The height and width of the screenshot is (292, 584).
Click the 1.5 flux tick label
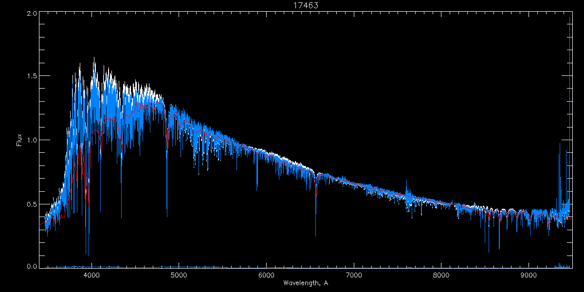[x=32, y=76]
